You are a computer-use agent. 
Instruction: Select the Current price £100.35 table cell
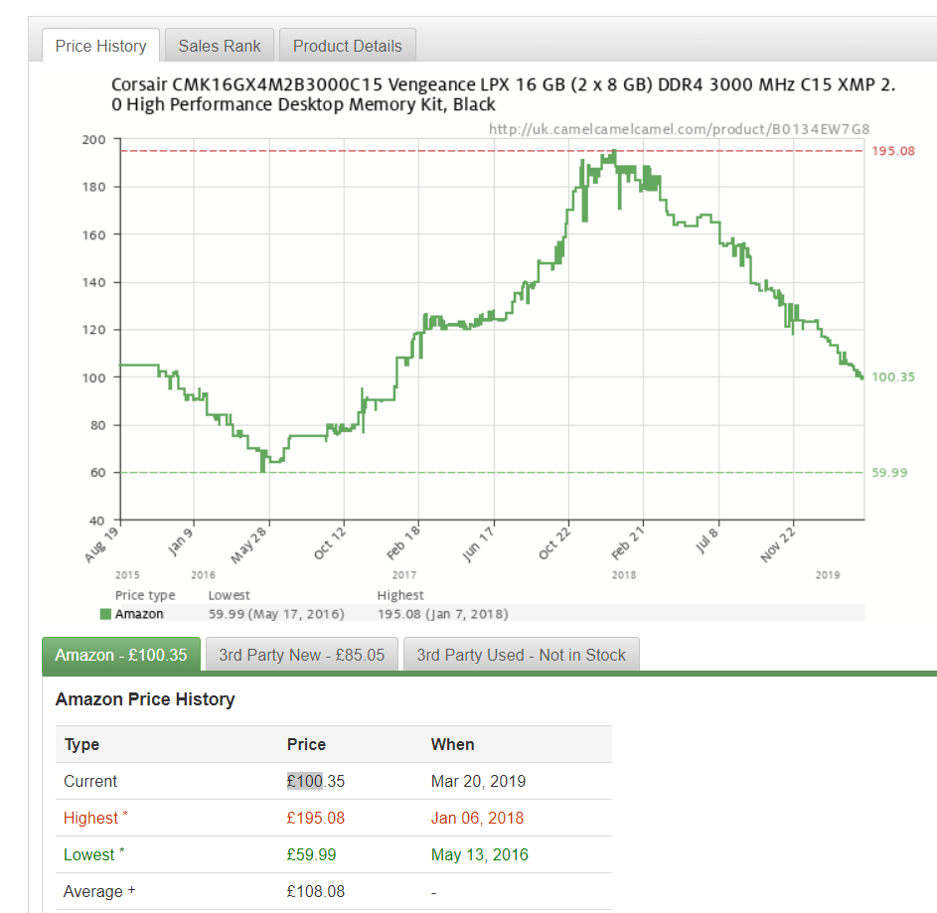(x=316, y=781)
